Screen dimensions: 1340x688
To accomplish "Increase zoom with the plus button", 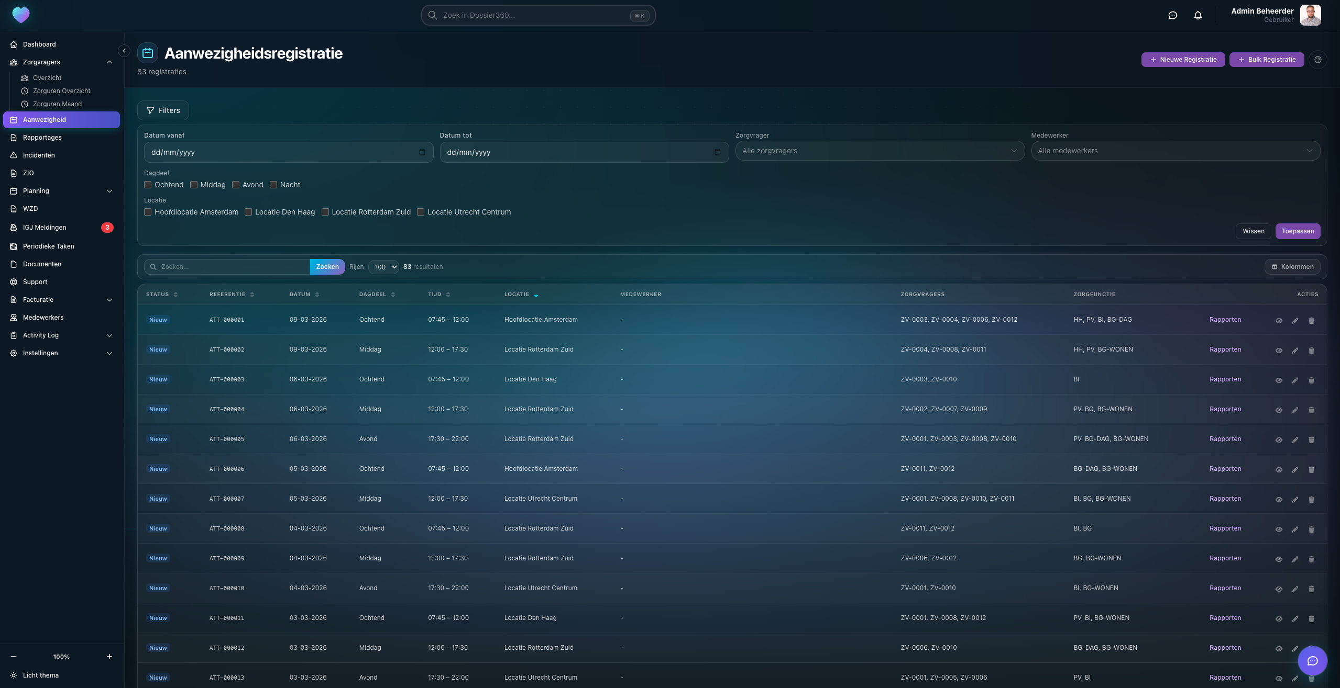I will [x=109, y=657].
